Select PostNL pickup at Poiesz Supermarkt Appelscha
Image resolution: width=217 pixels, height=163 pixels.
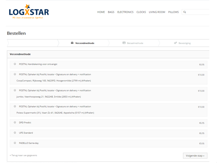point(15,106)
